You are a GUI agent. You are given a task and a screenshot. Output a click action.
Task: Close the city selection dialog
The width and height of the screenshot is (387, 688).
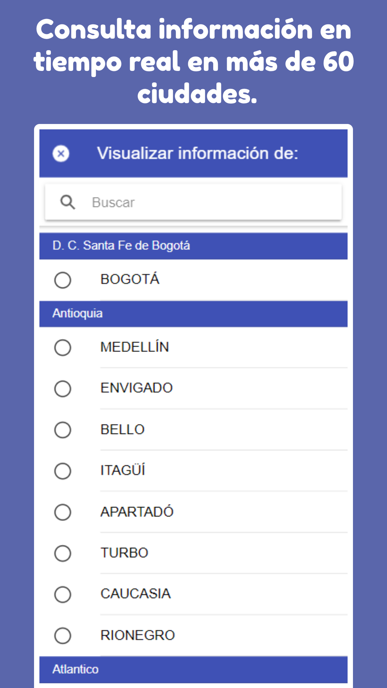click(61, 154)
